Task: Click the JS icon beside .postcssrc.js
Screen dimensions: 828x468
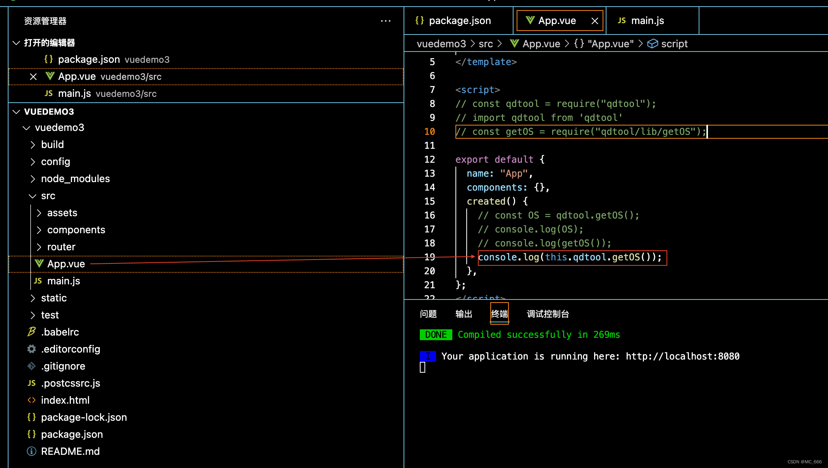Action: [x=32, y=383]
